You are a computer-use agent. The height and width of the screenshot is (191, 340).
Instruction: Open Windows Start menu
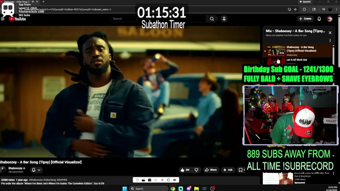click(125, 189)
